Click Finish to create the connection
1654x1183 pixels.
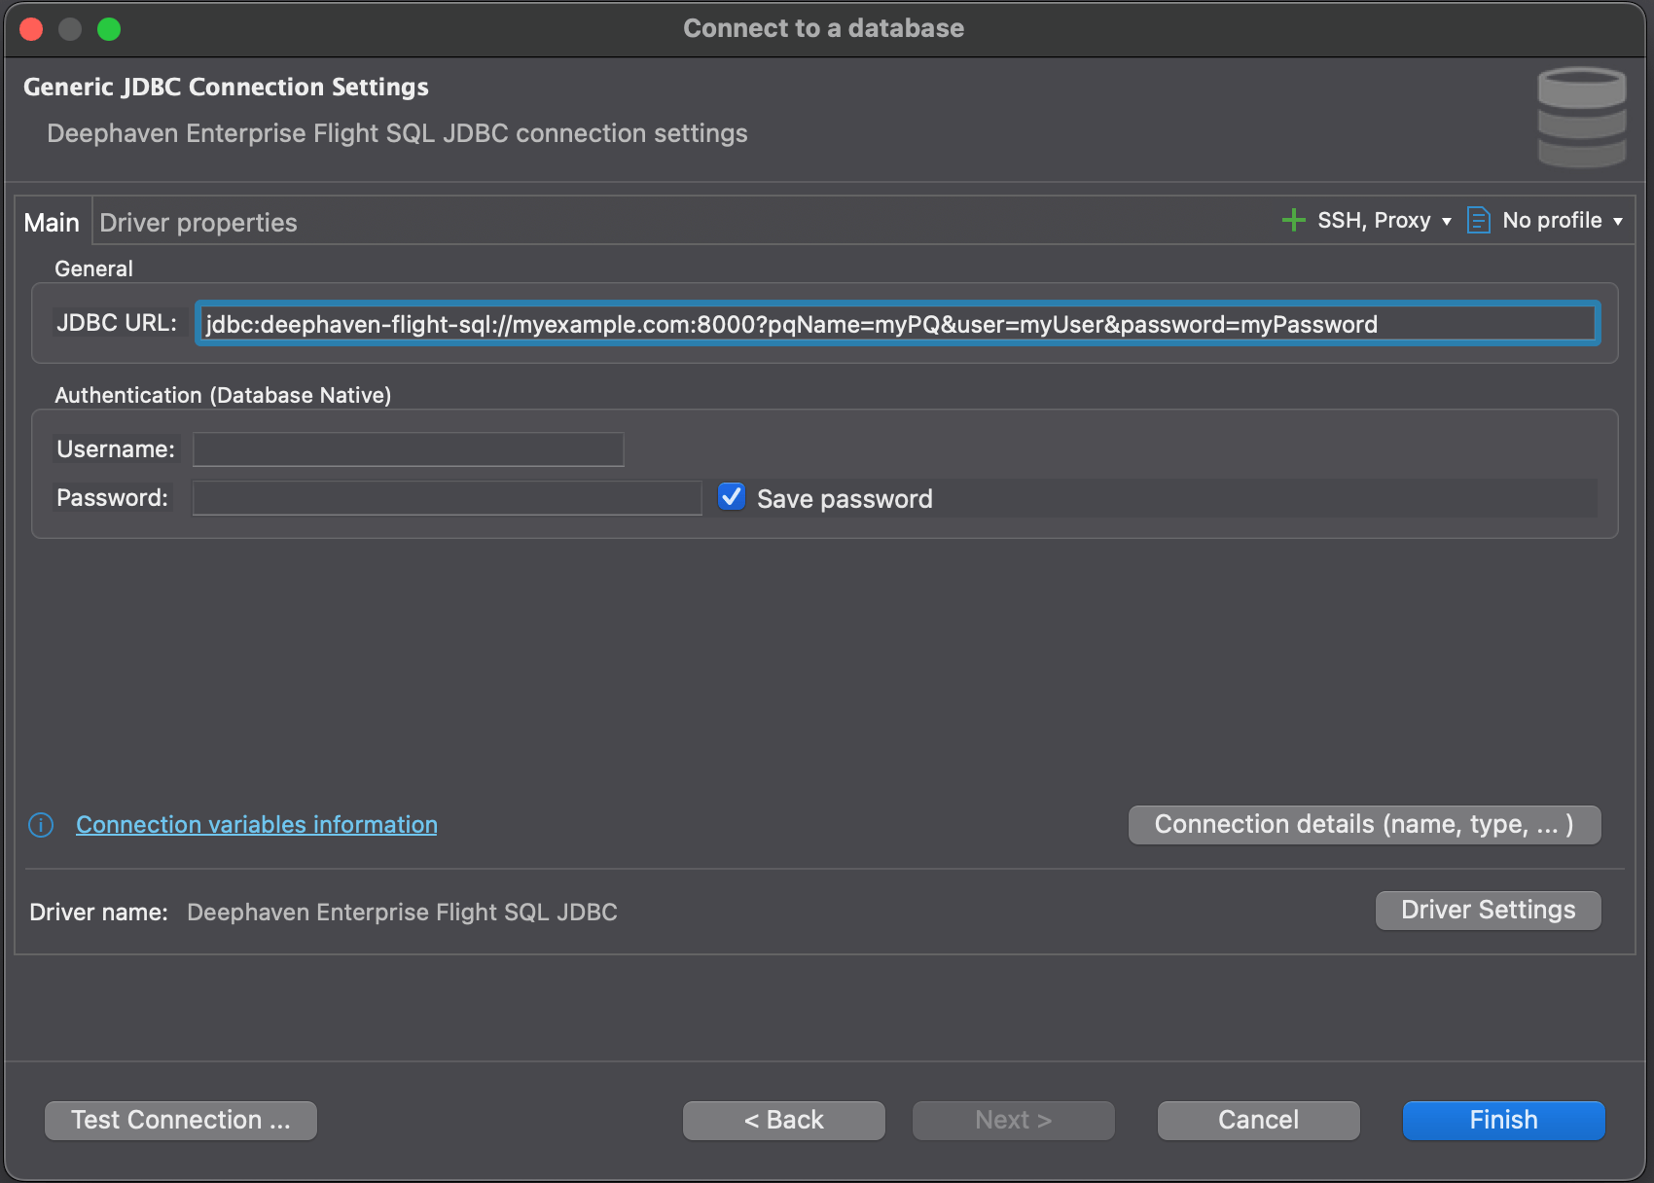[x=1503, y=1121]
